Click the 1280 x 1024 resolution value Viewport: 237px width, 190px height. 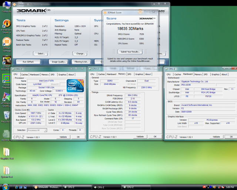pos(80,26)
